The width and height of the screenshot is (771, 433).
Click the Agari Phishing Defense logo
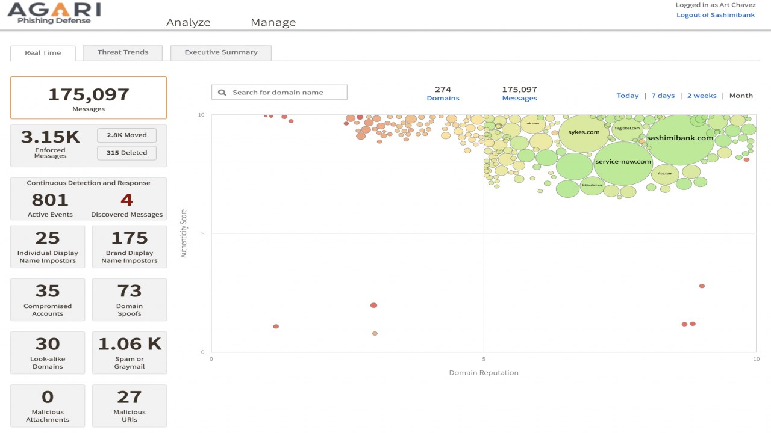(54, 13)
